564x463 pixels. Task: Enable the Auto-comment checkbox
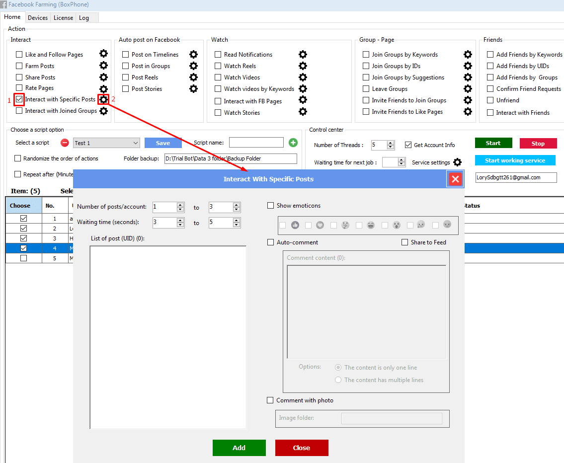270,242
